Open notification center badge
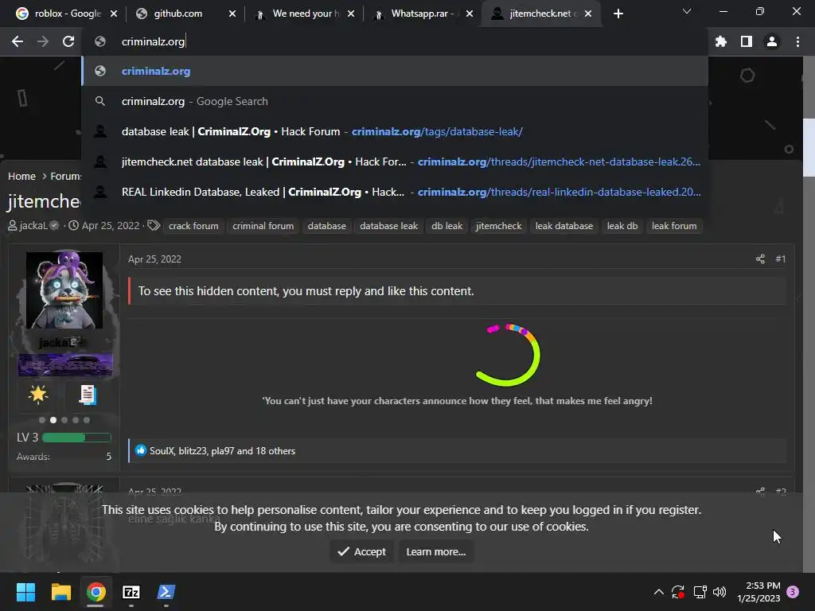The image size is (815, 611). point(793,592)
